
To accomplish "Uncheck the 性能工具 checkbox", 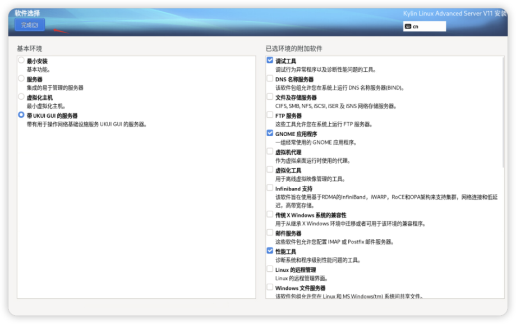I will [x=270, y=251].
